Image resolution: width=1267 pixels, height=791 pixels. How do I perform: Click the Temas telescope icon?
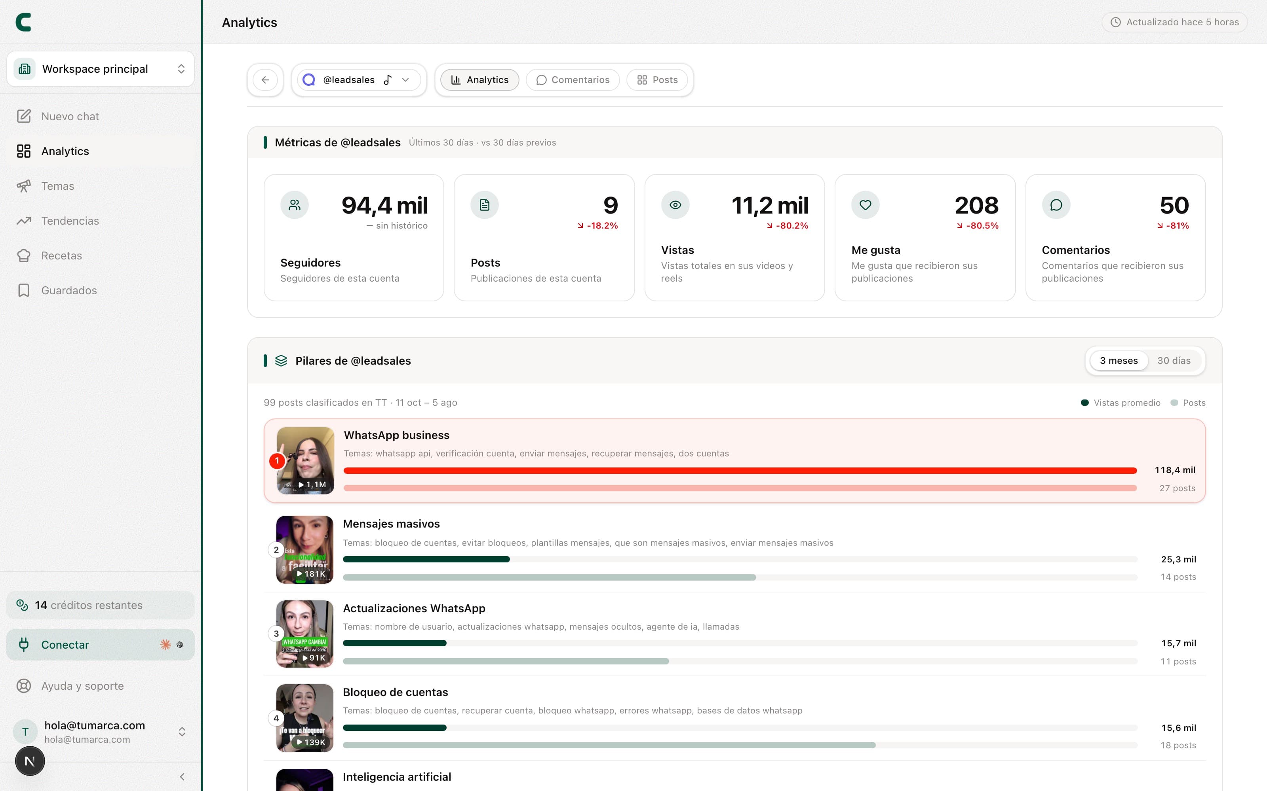24,186
